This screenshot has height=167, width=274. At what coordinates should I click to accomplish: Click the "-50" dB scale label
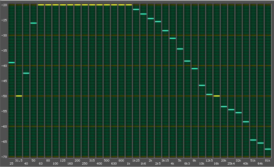coord(4,96)
